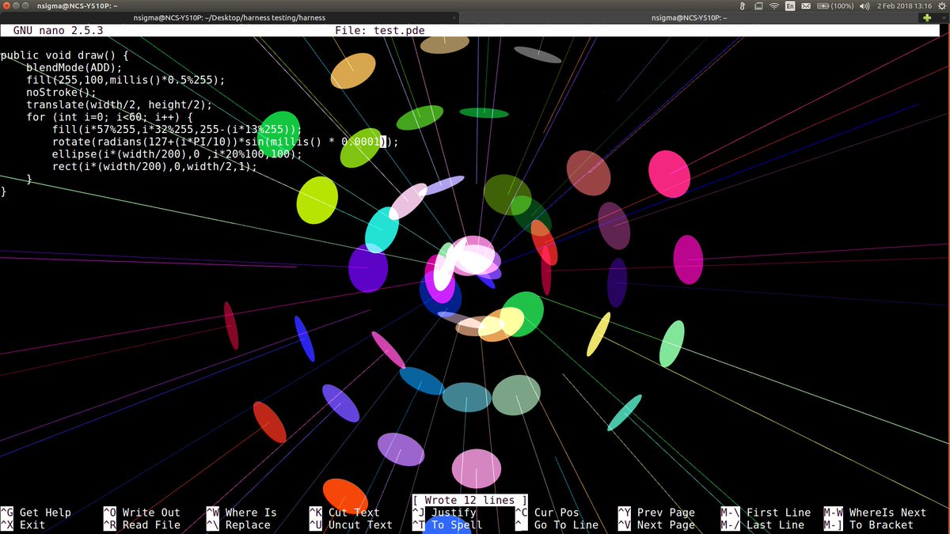The height and width of the screenshot is (534, 950).
Task: Click the ^K Cut Text shortcut label
Action: [x=344, y=513]
